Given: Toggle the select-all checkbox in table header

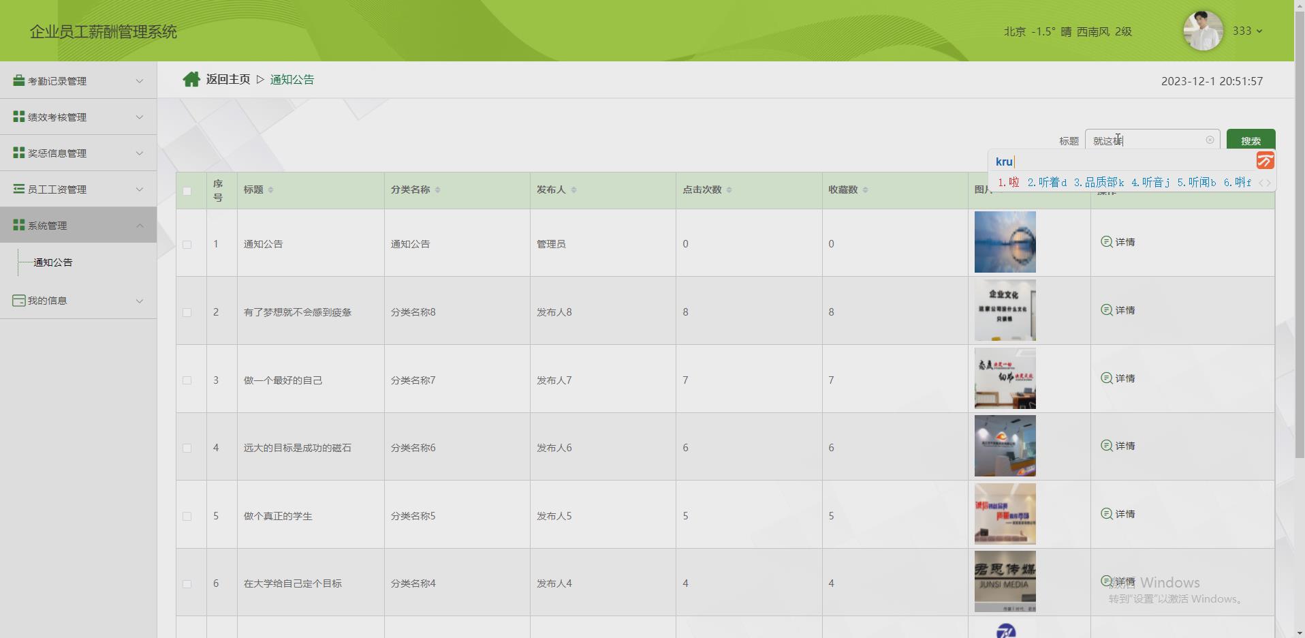Looking at the screenshot, I should (x=187, y=191).
